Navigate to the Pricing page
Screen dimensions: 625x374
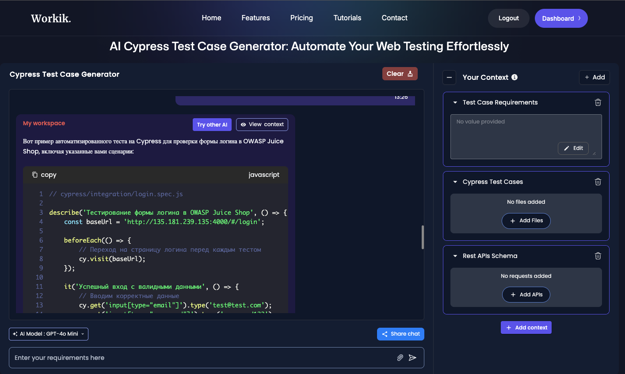tap(301, 18)
